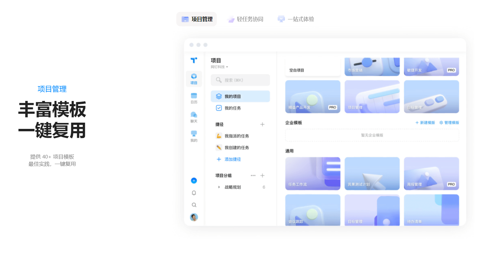Click the sidebar search magnifier icon
Screen dimensions: 477x265
(x=194, y=205)
